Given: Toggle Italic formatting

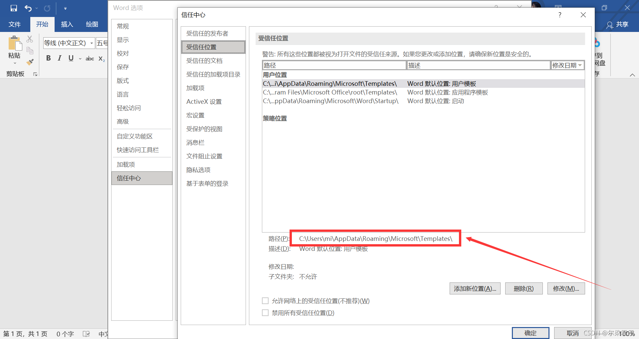Looking at the screenshot, I should (60, 58).
